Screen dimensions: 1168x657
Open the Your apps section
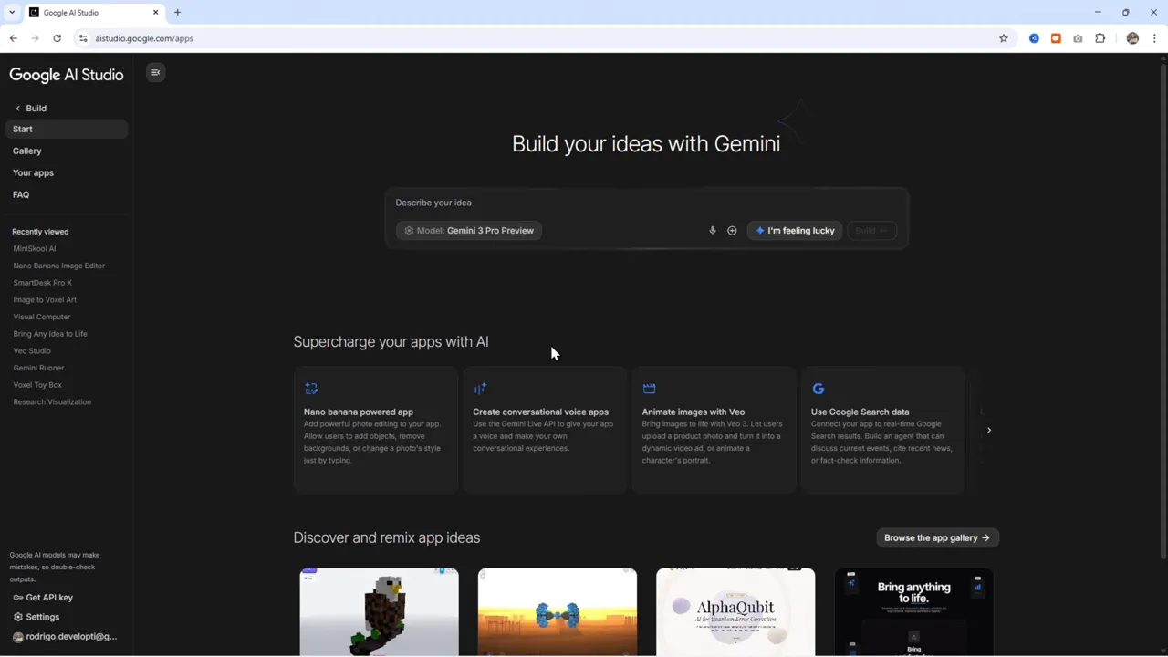[33, 172]
